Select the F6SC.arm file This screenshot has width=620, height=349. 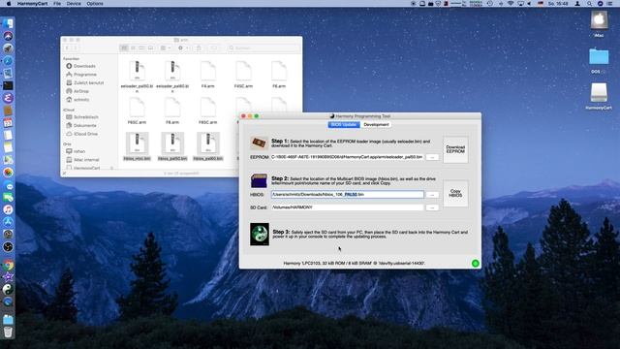137,111
